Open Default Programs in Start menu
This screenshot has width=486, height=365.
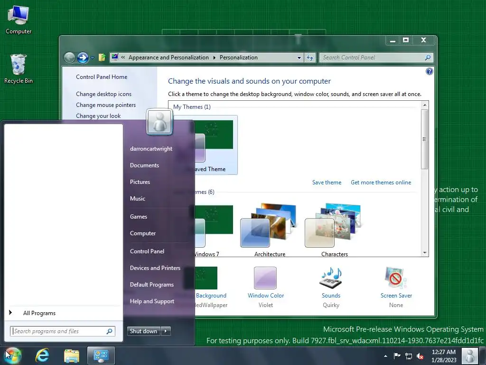(x=152, y=285)
